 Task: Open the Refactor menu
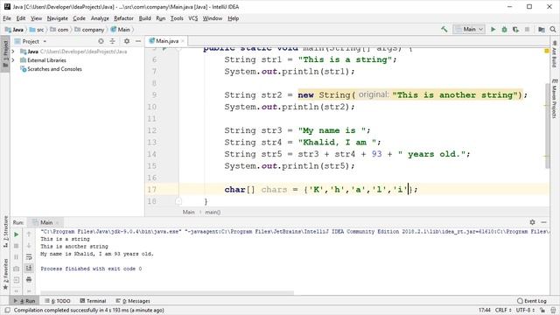coord(123,18)
